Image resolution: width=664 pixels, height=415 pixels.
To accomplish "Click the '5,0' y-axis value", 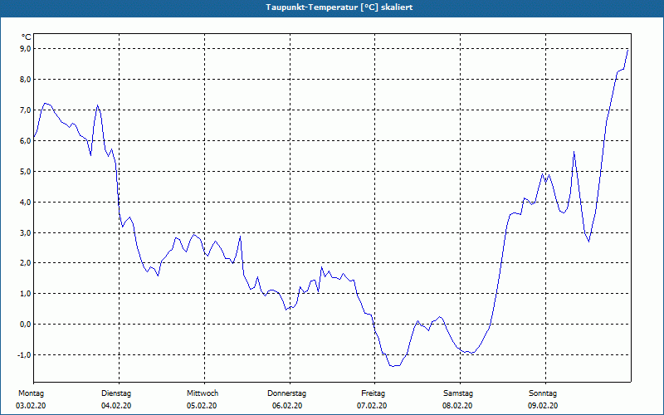I will [x=26, y=172].
